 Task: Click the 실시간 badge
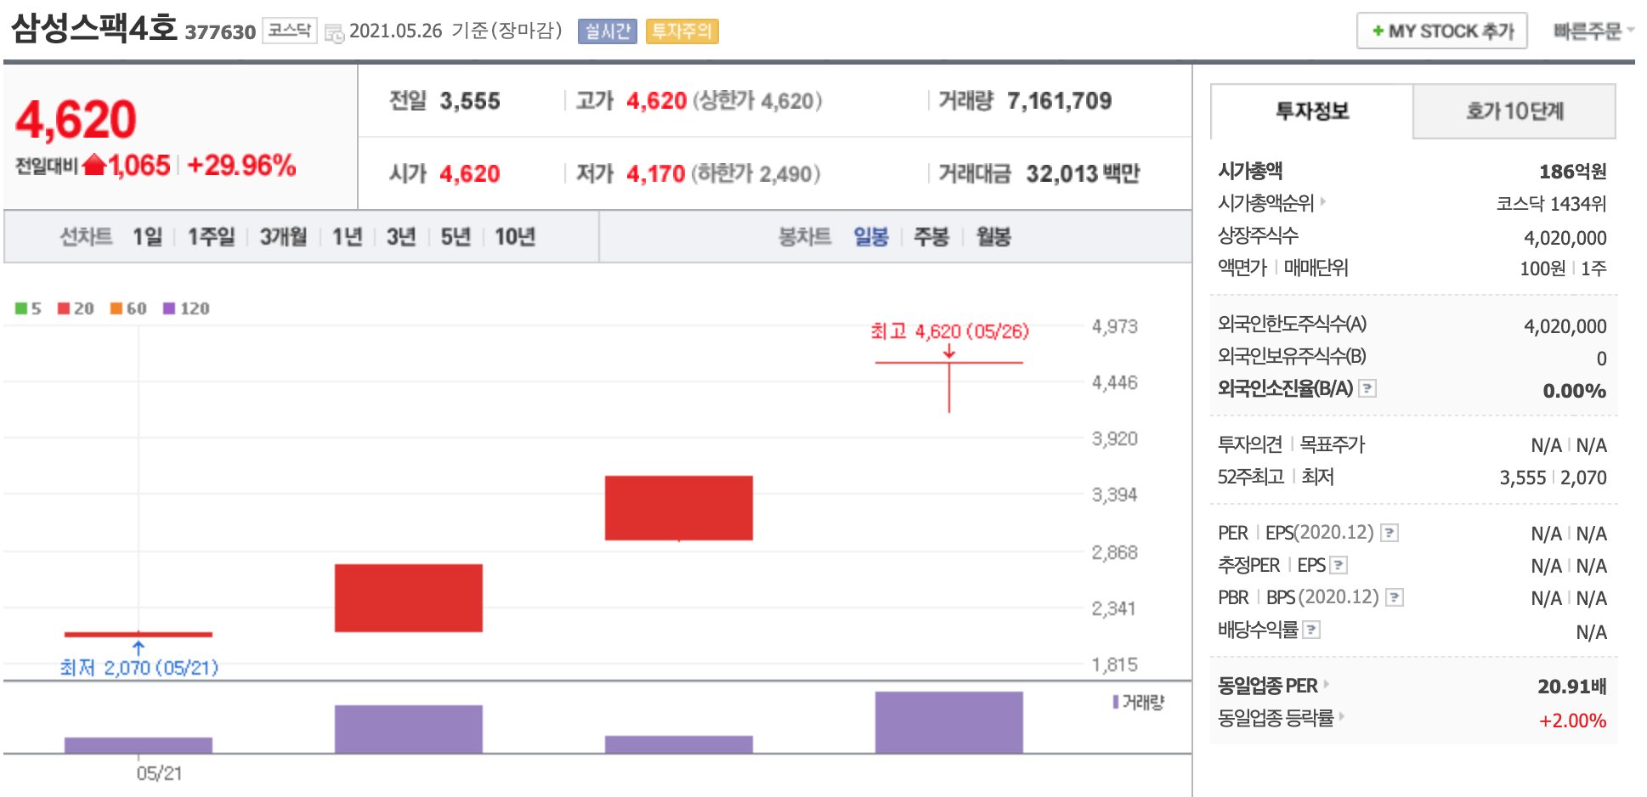[607, 31]
